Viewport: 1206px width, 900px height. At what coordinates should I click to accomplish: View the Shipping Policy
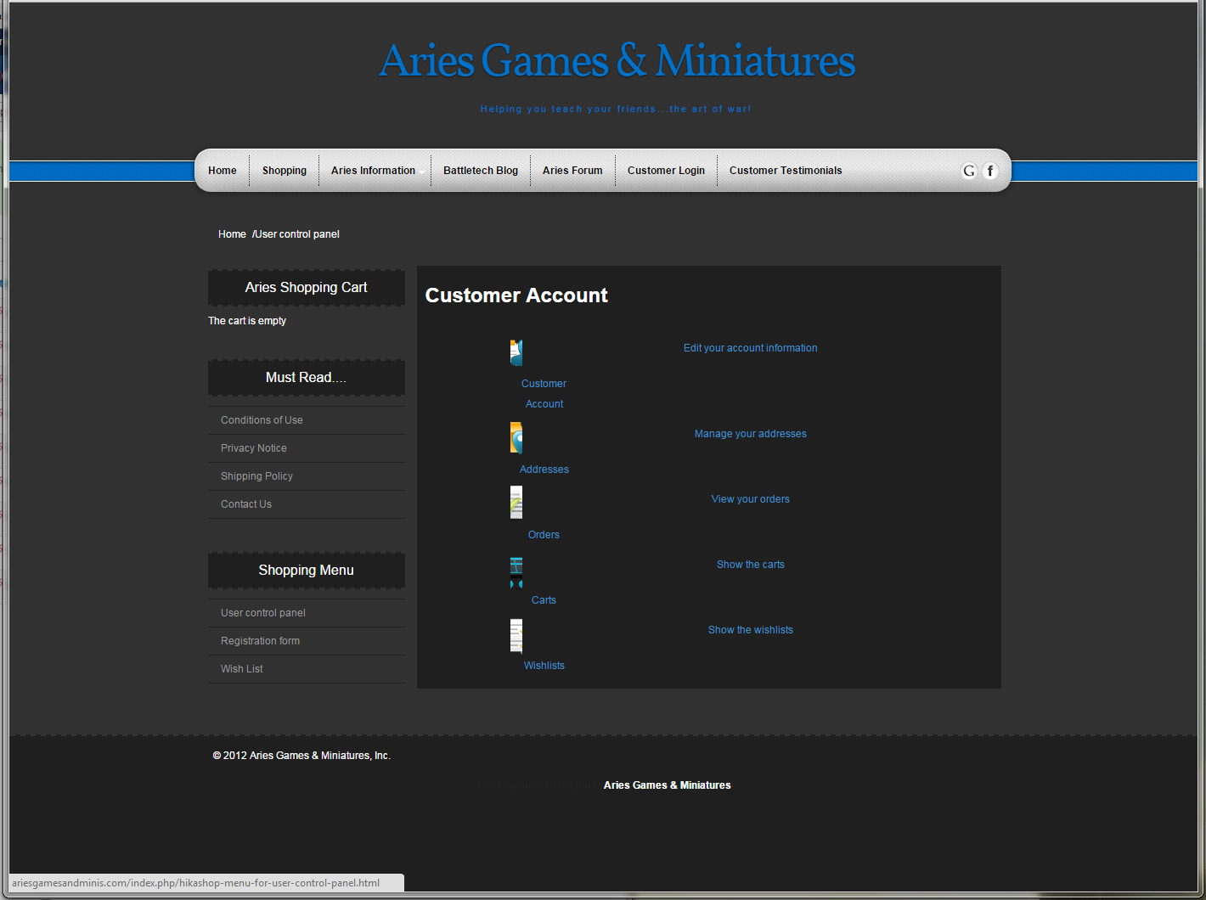[256, 476]
